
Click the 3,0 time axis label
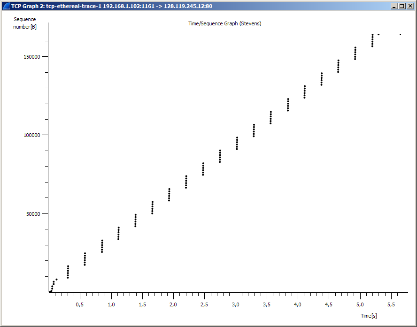click(235, 304)
